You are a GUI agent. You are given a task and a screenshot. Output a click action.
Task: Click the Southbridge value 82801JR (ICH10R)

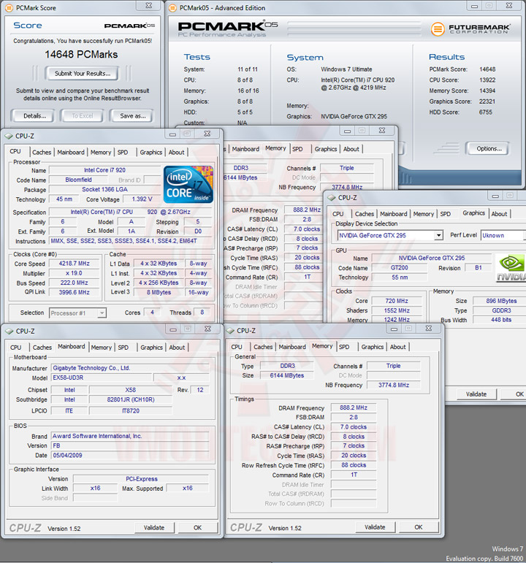131,399
